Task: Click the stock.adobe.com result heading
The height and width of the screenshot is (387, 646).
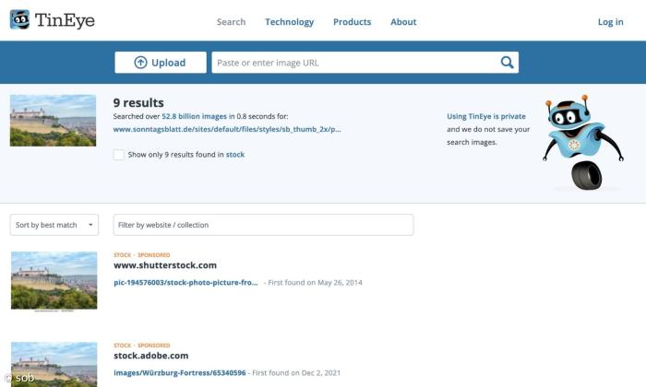Action: [x=151, y=356]
